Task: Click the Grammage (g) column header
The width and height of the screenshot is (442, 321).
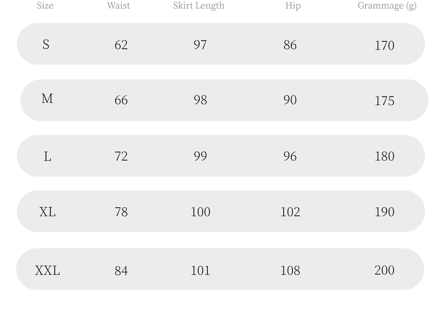Action: [387, 6]
